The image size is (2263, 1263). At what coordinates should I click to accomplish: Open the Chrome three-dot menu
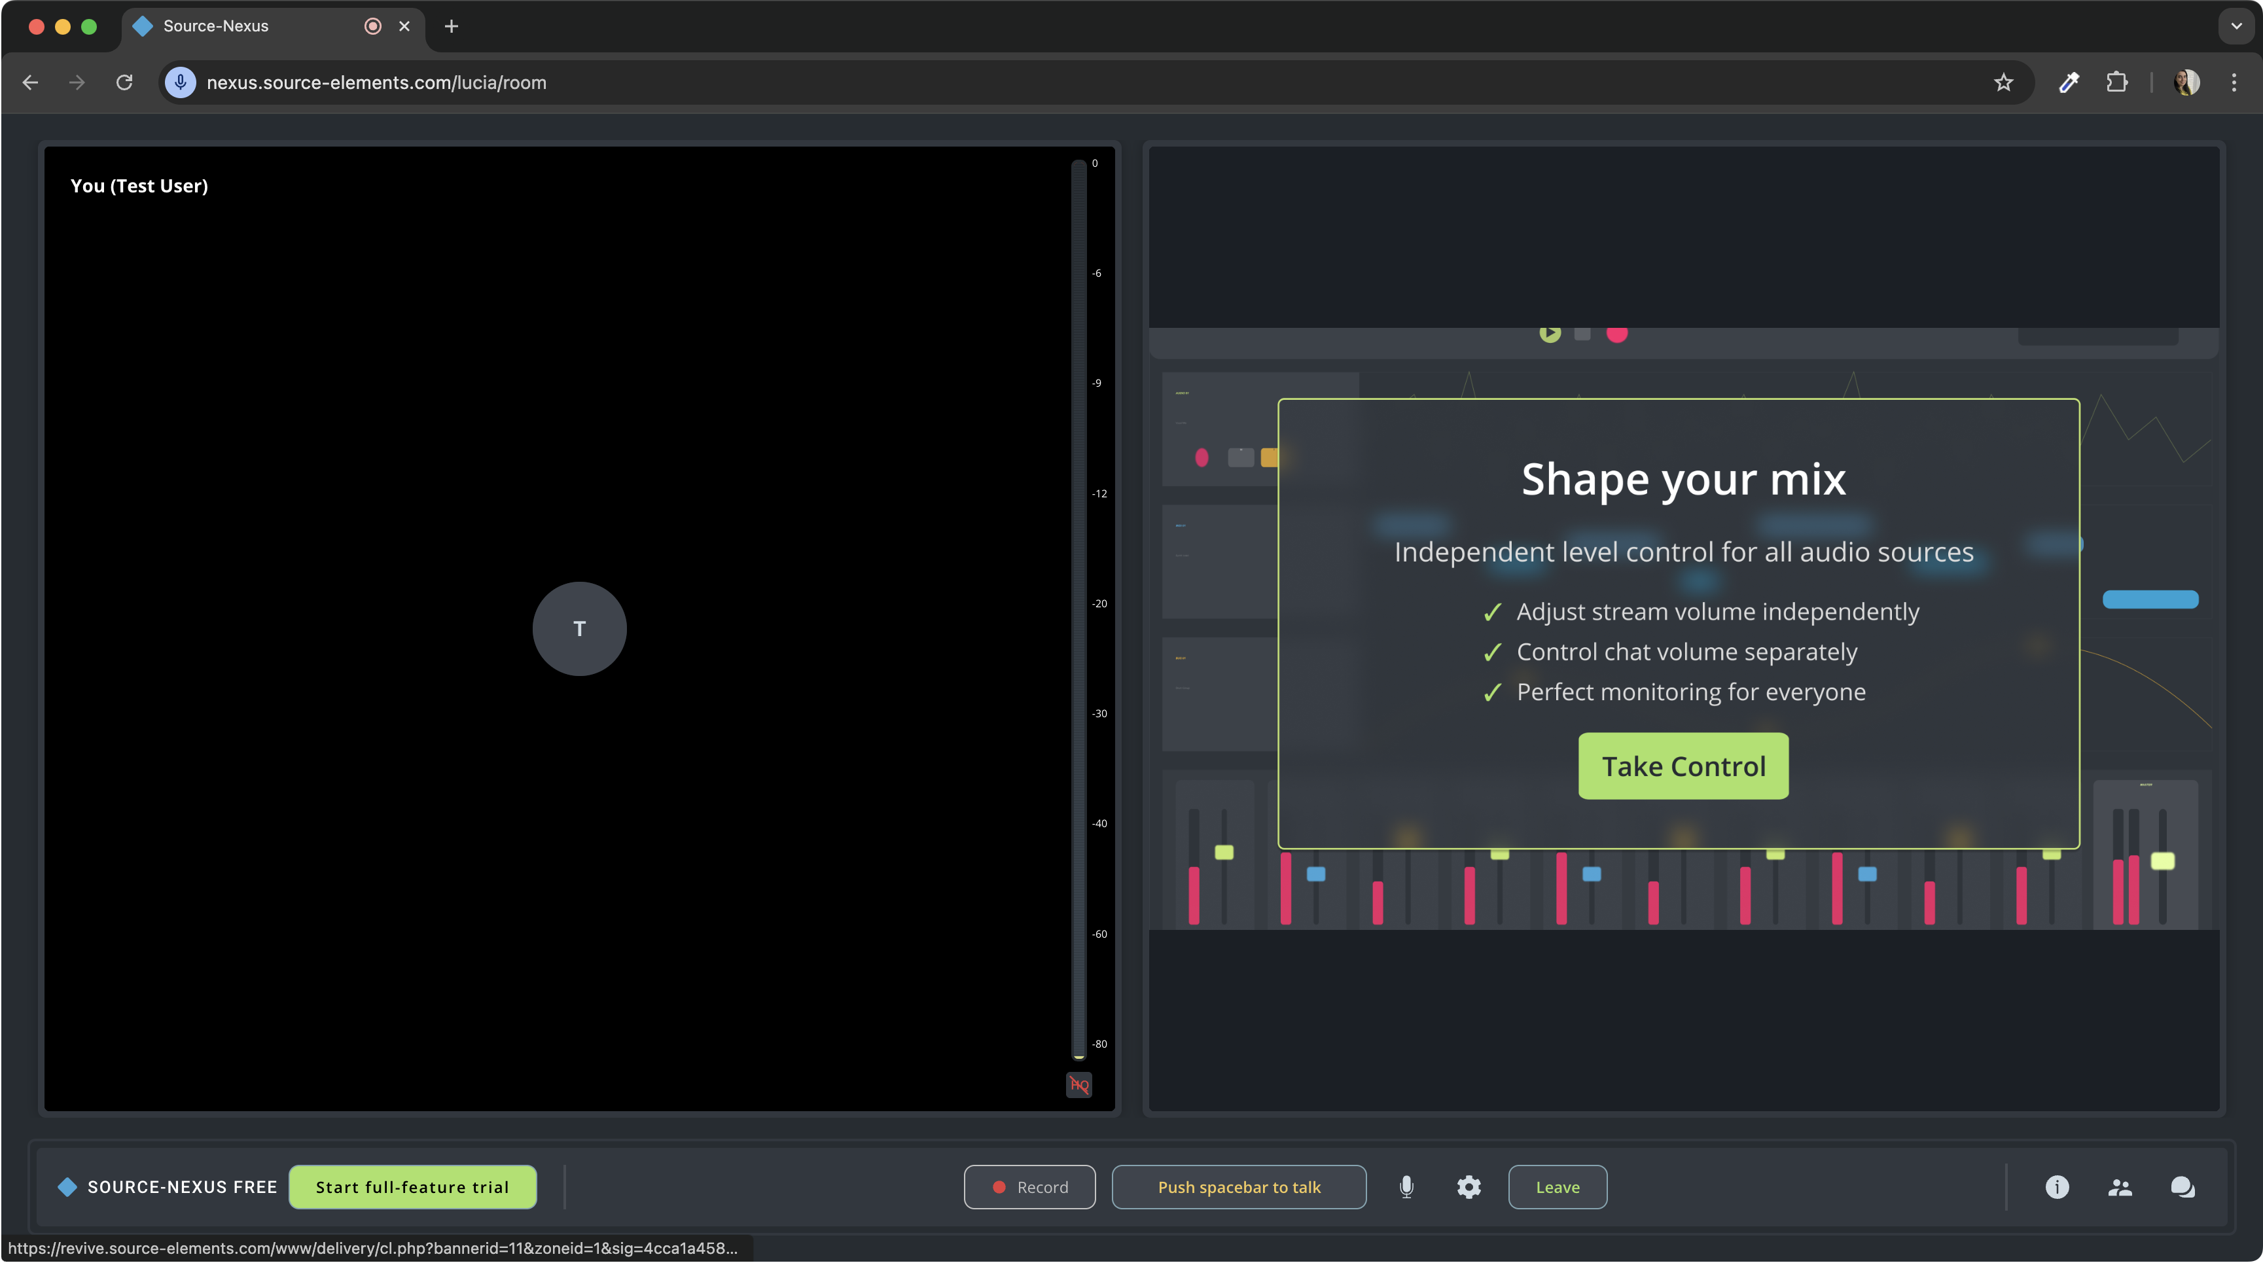coord(2234,82)
